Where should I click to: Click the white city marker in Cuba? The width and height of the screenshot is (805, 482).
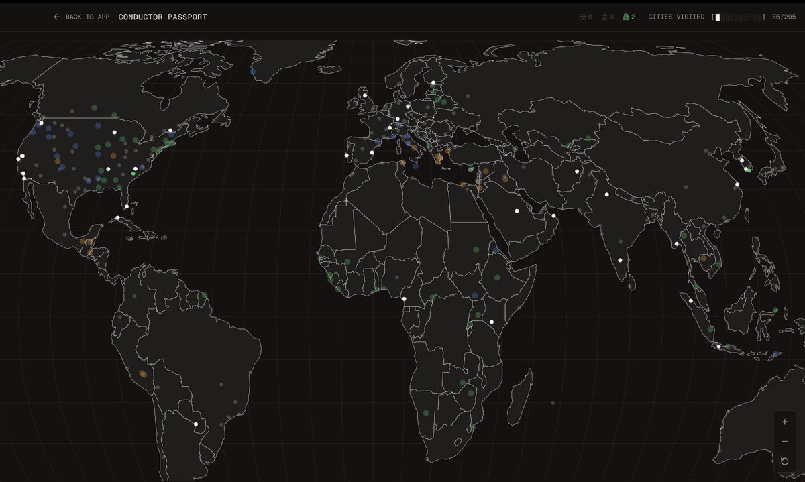click(x=117, y=218)
